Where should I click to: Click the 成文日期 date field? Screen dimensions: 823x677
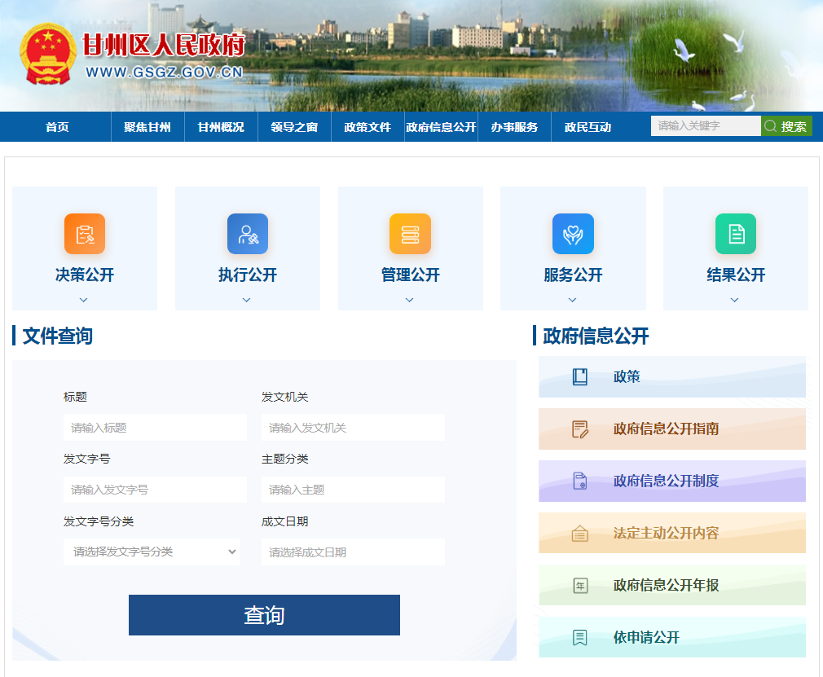point(353,552)
